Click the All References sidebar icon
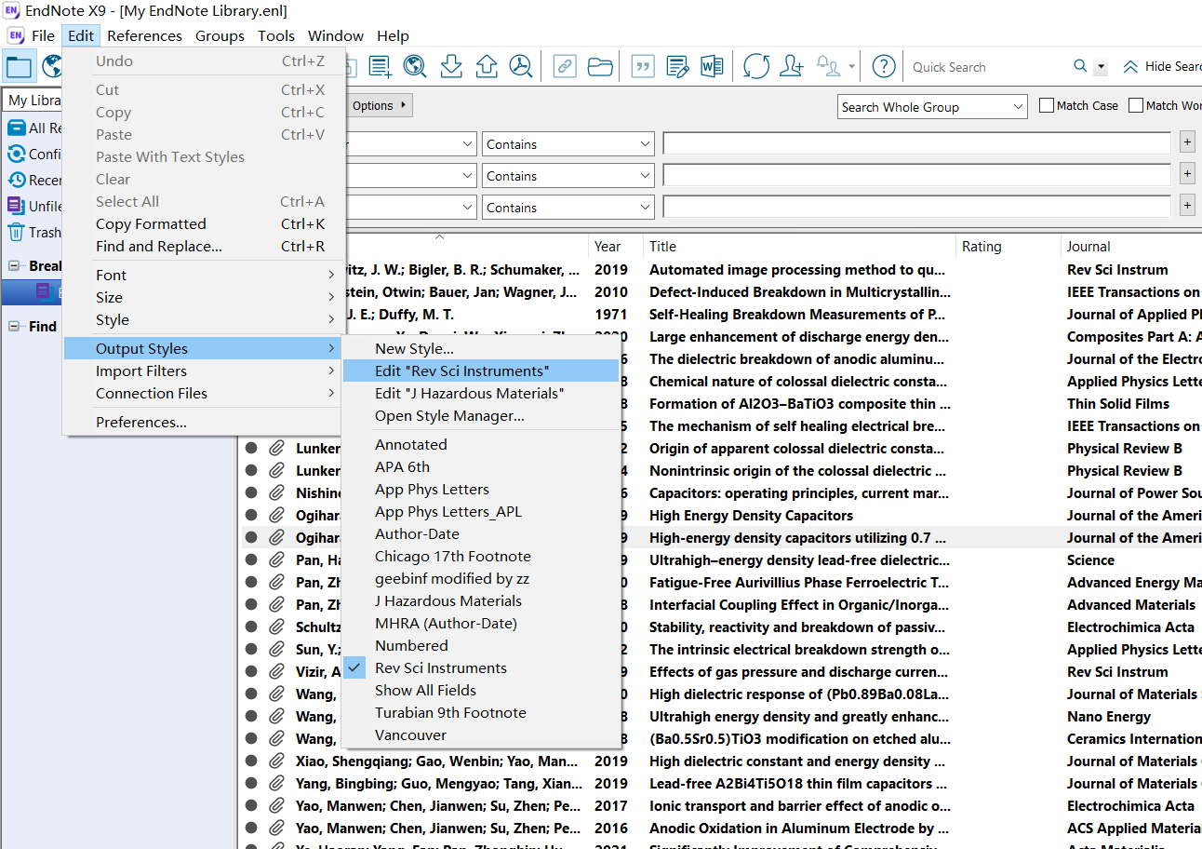 pos(16,128)
